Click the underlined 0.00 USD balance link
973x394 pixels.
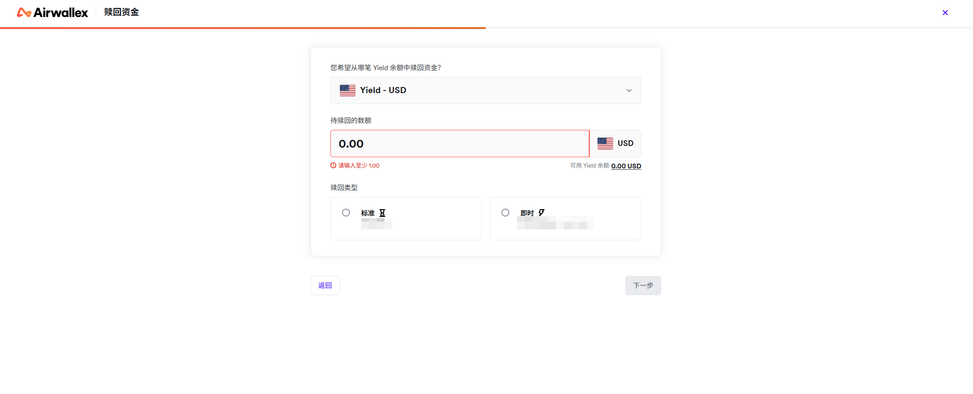pyautogui.click(x=626, y=166)
